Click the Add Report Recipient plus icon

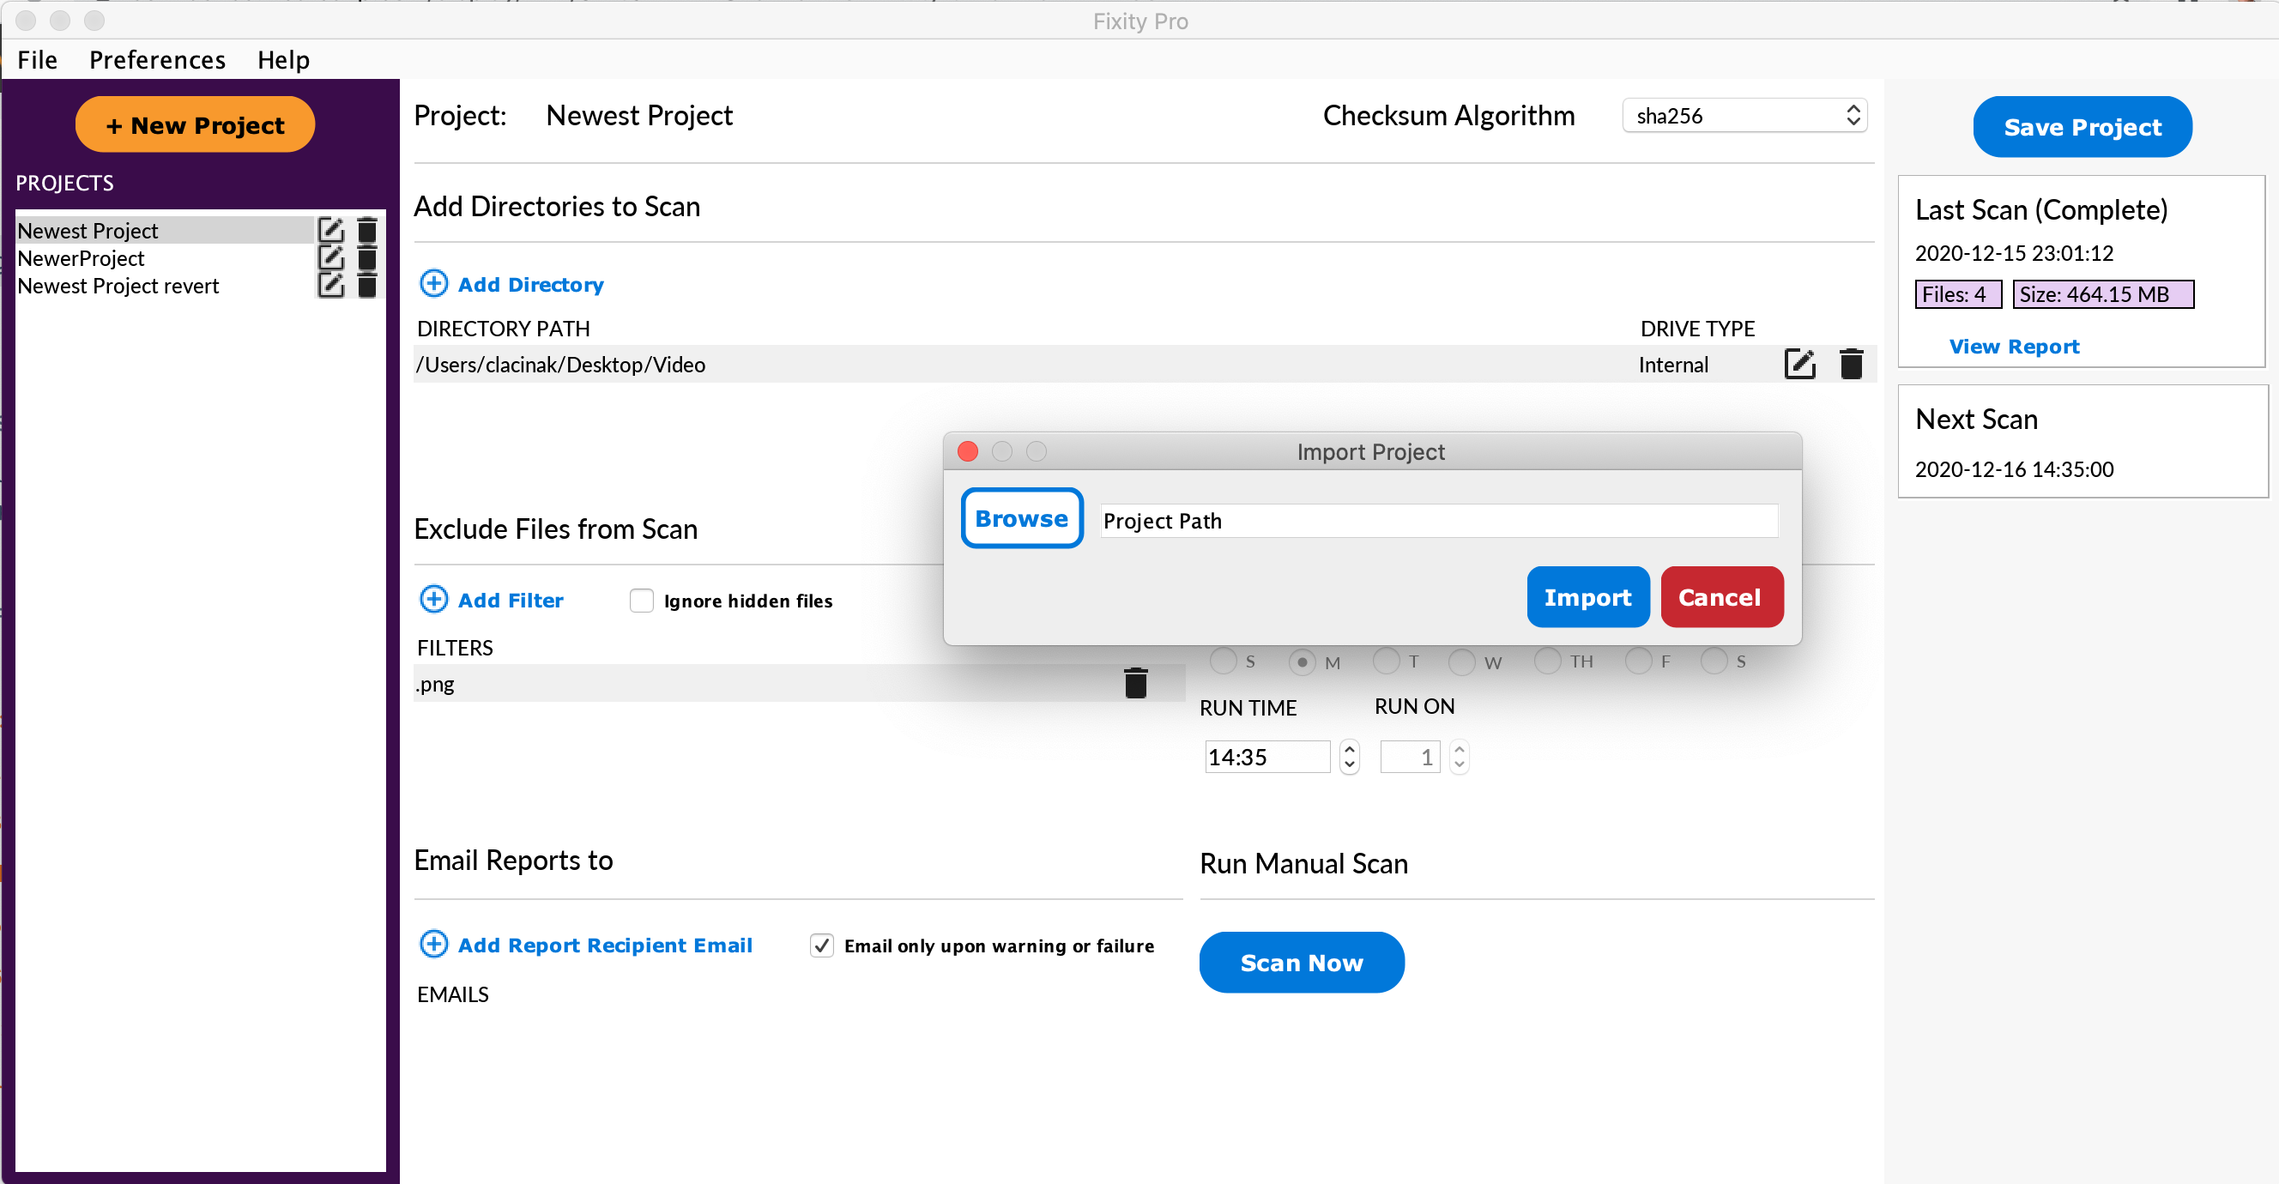[433, 944]
